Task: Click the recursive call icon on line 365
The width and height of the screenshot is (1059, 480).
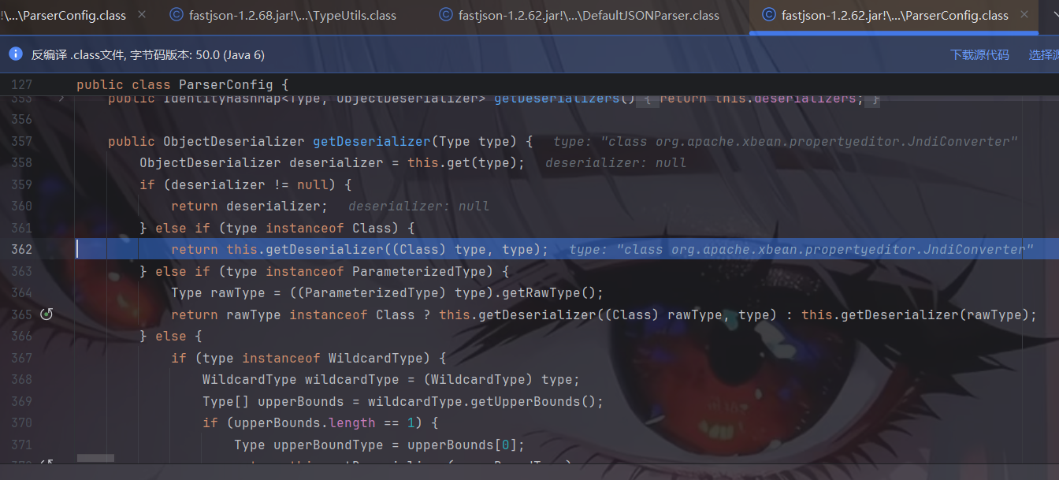Action: [46, 314]
